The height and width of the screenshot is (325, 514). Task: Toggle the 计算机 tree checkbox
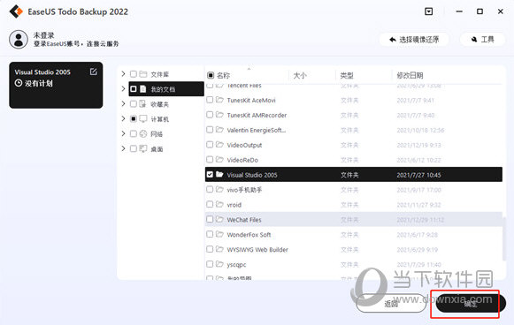click(134, 119)
